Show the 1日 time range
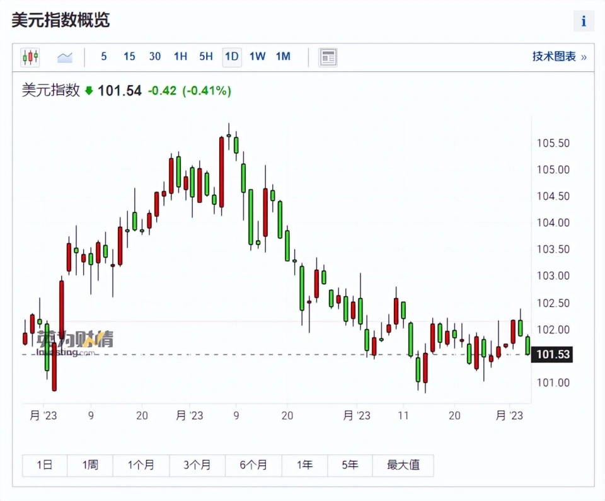Viewport: 605px width, 501px height. coord(44,465)
